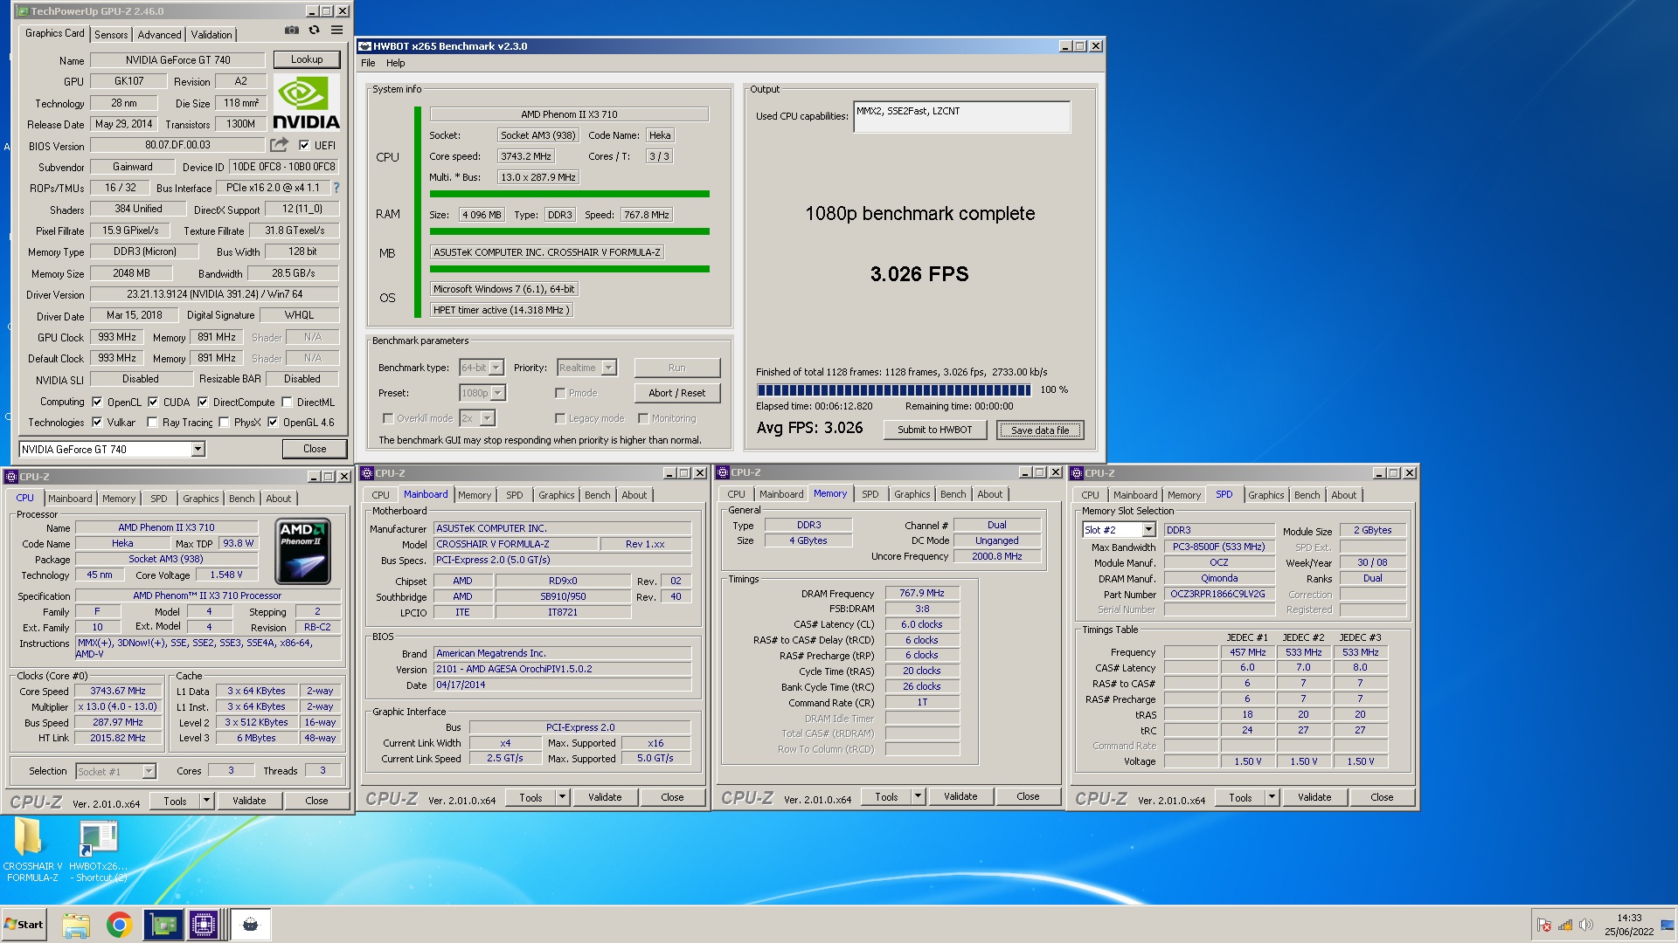
Task: Toggle the Monitoring checkbox
Action: click(x=642, y=418)
